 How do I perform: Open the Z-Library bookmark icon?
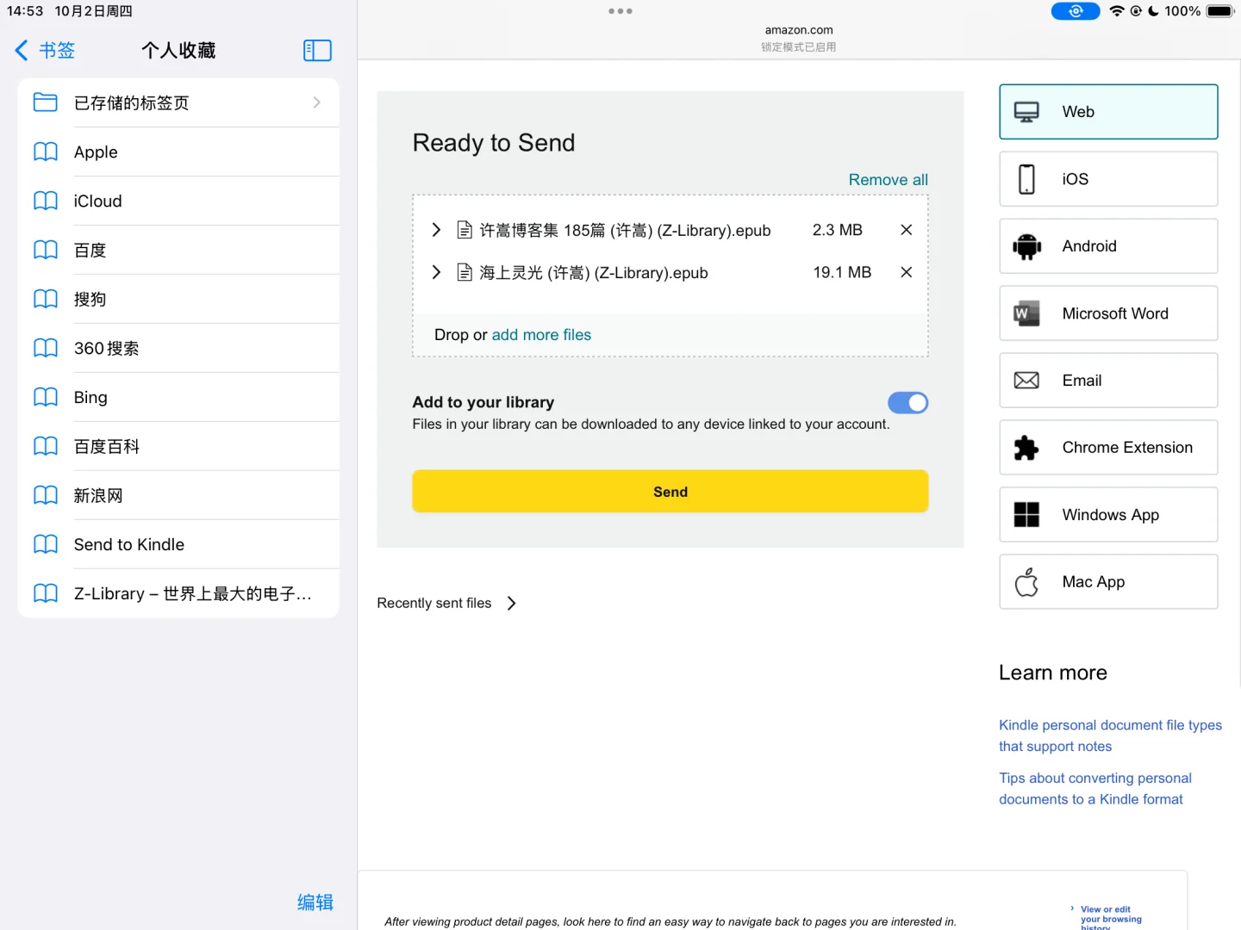(x=45, y=593)
